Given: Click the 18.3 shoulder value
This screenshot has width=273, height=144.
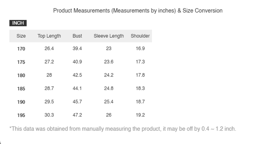Looking at the screenshot, I should coord(140,88).
